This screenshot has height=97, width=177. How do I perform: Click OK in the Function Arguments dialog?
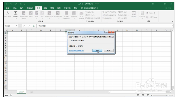(97, 51)
